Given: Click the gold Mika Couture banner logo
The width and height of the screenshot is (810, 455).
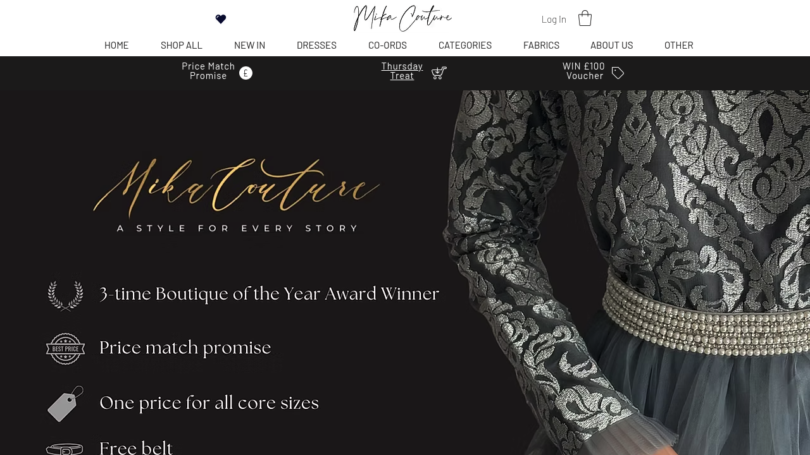Looking at the screenshot, I should coord(237,195).
